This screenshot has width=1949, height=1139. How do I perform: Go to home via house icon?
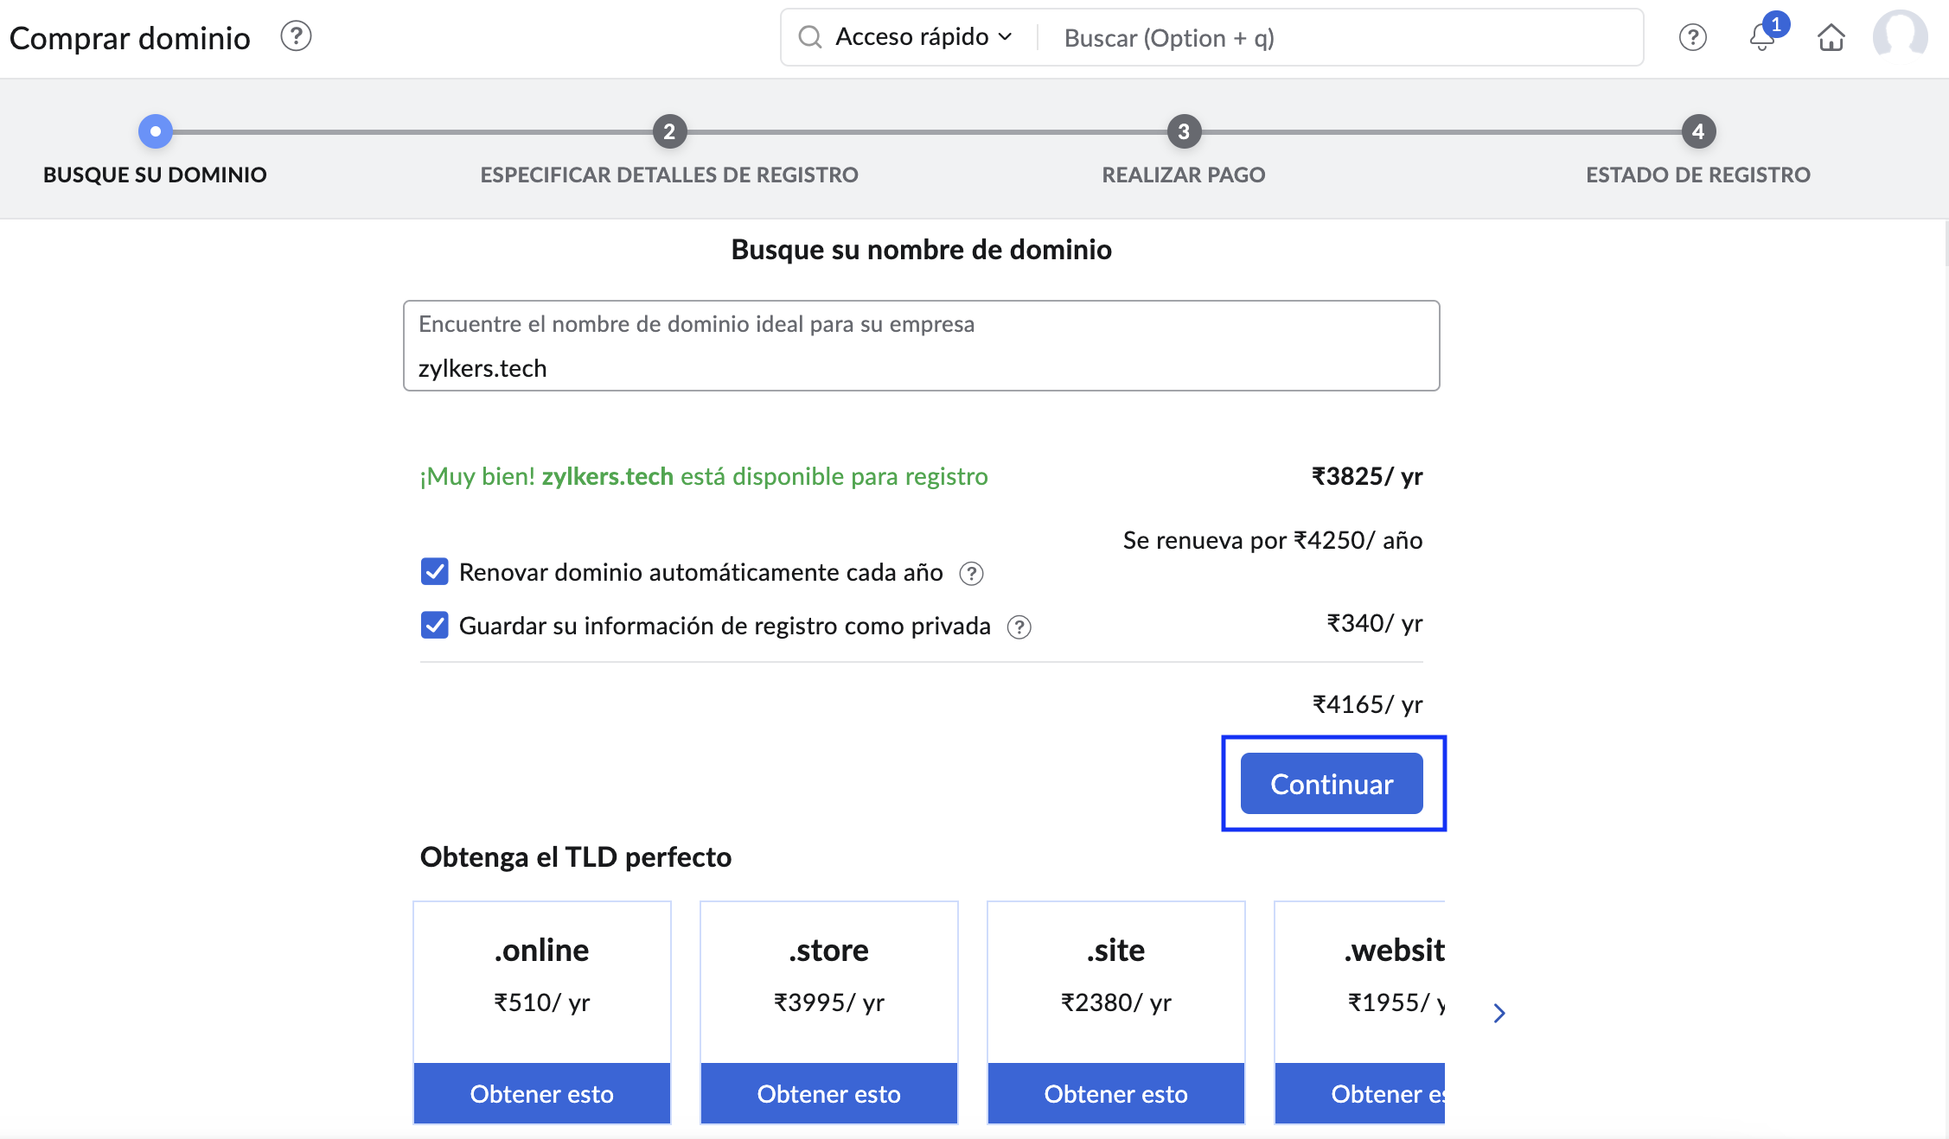(1831, 37)
